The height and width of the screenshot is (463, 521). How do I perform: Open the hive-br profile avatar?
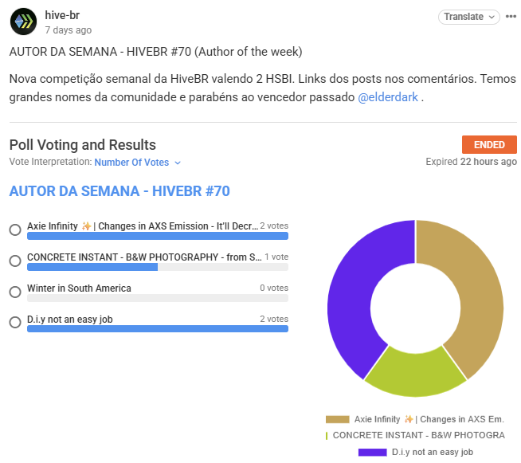click(23, 22)
